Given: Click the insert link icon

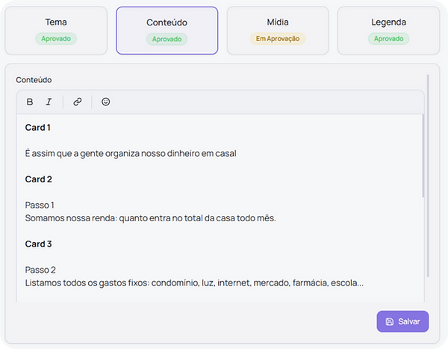Looking at the screenshot, I should 78,102.
